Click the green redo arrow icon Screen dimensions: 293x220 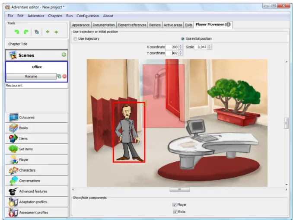pos(26,32)
